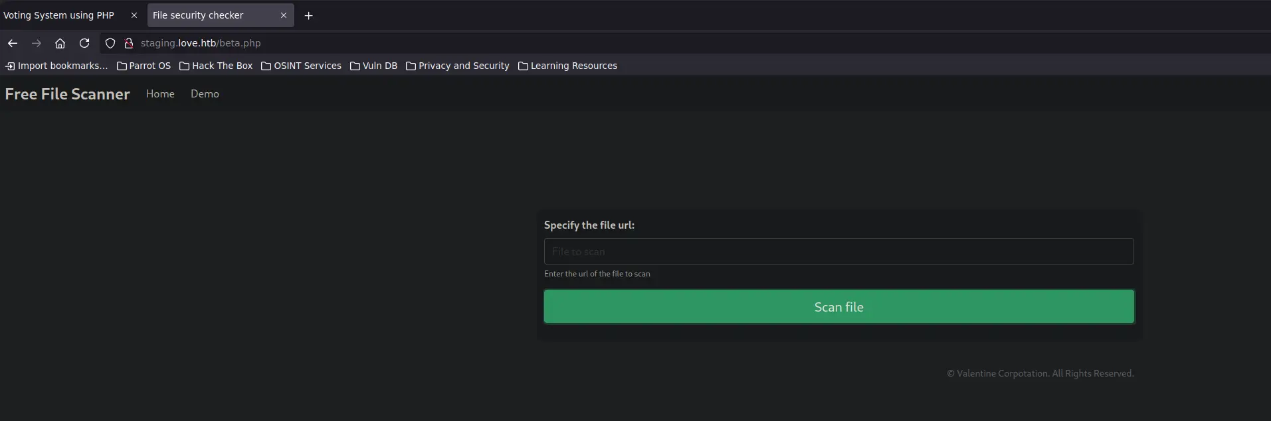Click the forward navigation arrow
The height and width of the screenshot is (421, 1271).
click(37, 43)
